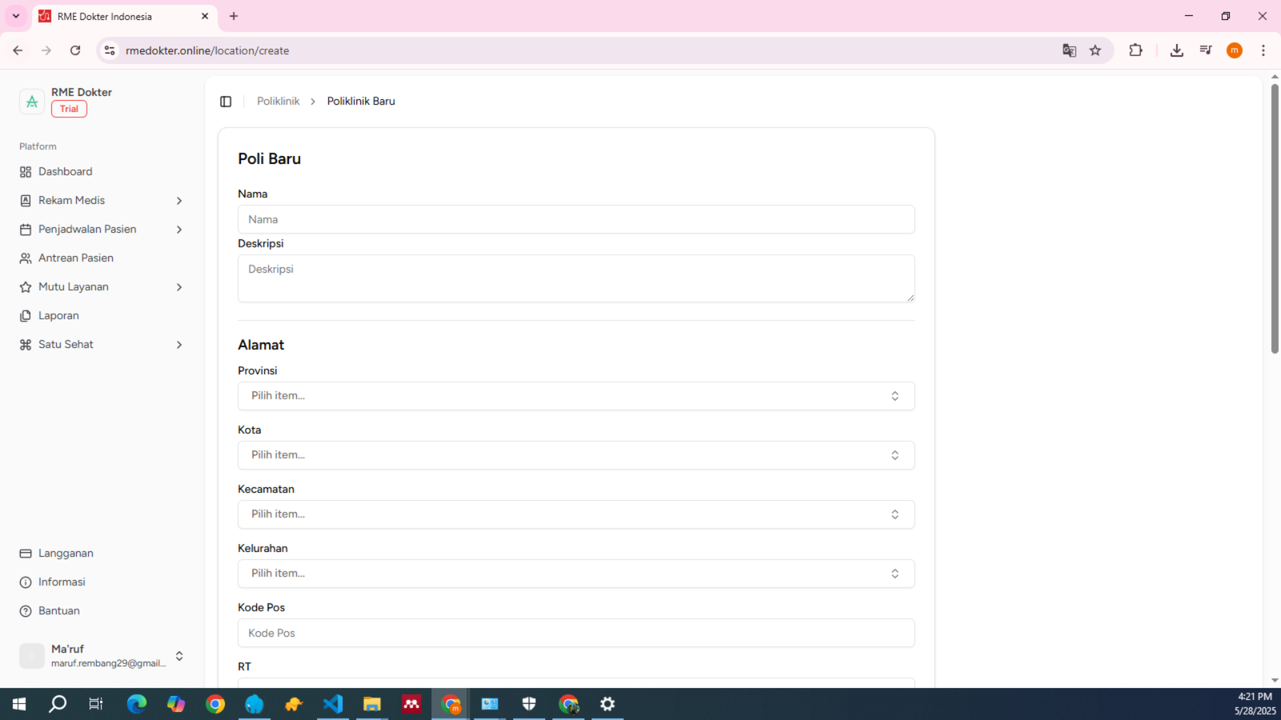Click the Kode Pos input field
Screen dimensions: 1281x720
575,633
